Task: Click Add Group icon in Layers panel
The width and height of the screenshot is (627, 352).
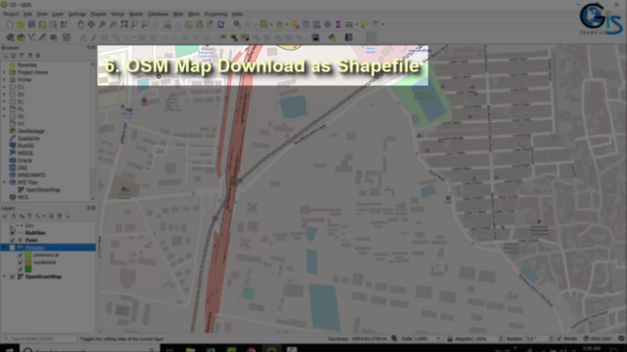Action: tap(13, 216)
